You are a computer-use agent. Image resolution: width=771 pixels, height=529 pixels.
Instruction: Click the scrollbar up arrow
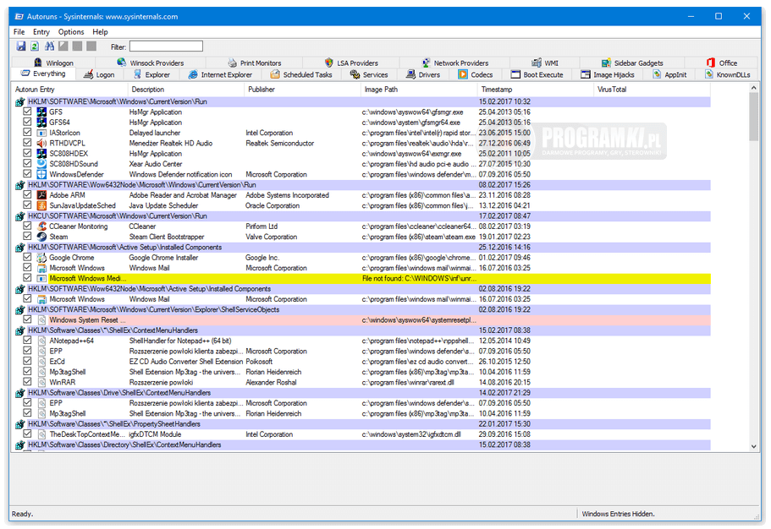(x=754, y=87)
